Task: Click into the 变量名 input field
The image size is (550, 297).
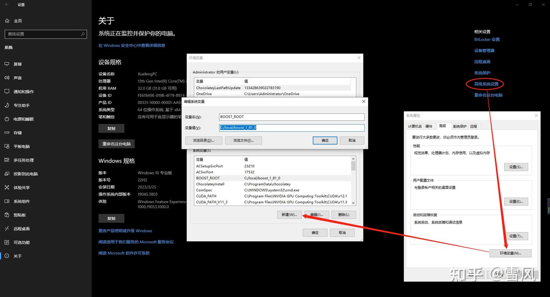Action: [292, 117]
